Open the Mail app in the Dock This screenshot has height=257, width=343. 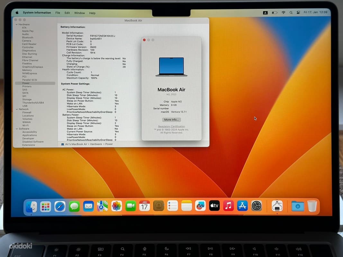pos(88,206)
